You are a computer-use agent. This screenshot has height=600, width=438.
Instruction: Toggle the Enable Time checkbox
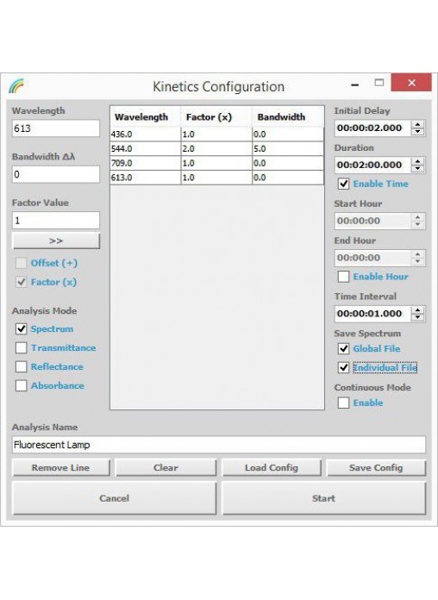click(343, 184)
